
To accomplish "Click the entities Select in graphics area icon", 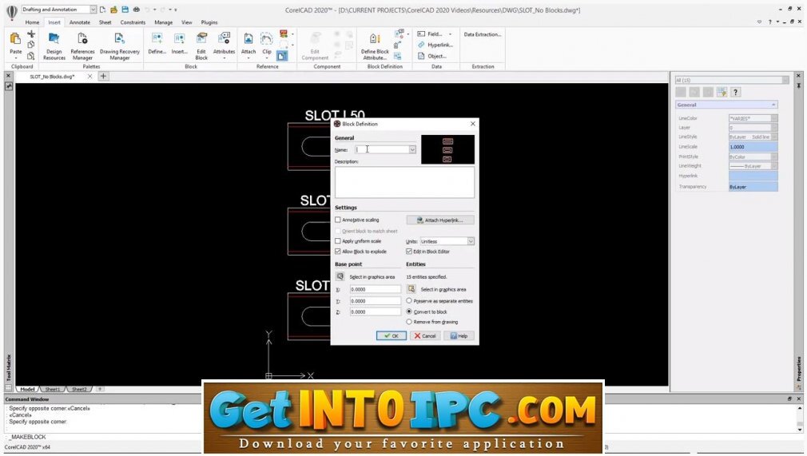I will (x=411, y=289).
